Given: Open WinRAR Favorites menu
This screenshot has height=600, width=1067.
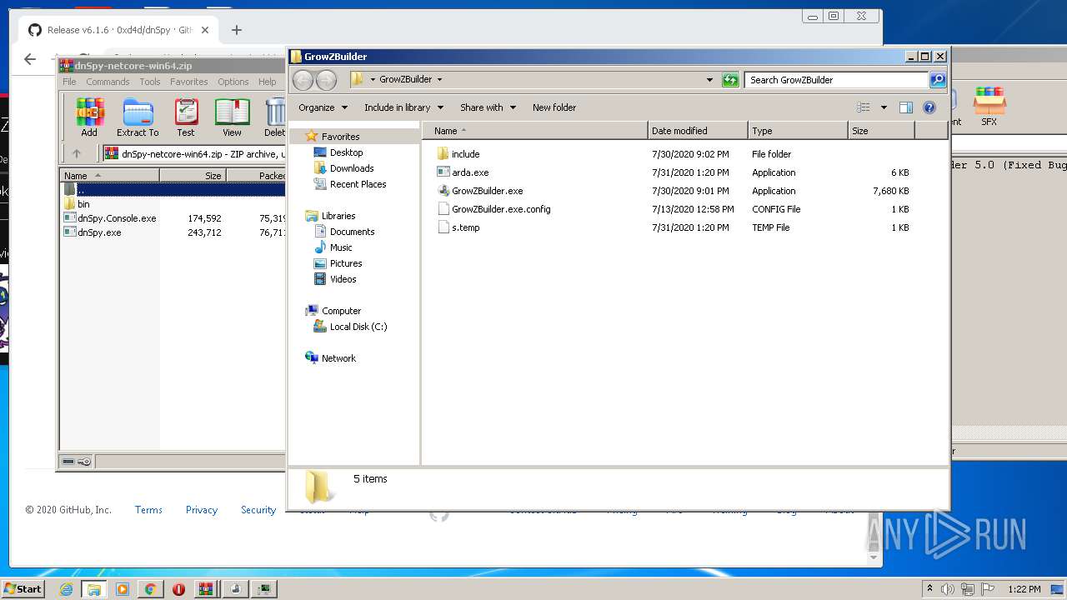Looking at the screenshot, I should (x=189, y=82).
